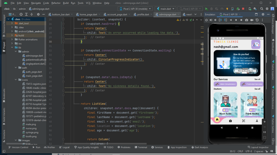
Task: Tap the home icon in app bottom bar
Action: (x=217, y=120)
